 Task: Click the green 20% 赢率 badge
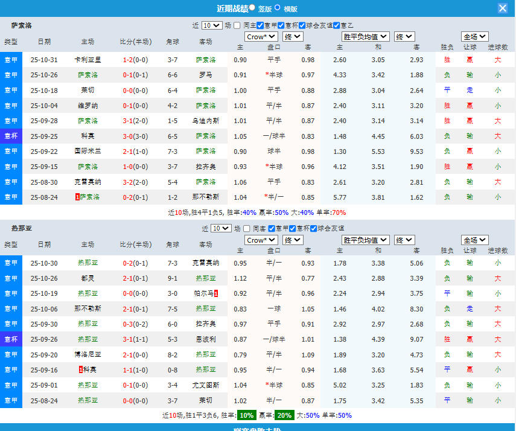click(x=284, y=415)
